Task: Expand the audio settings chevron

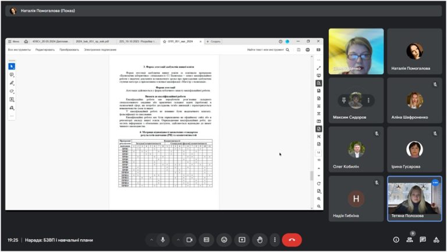Action: (151, 240)
